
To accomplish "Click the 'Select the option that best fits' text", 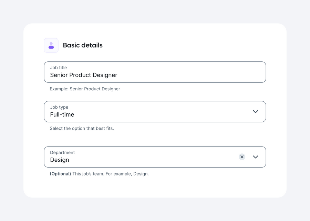I will [82, 128].
